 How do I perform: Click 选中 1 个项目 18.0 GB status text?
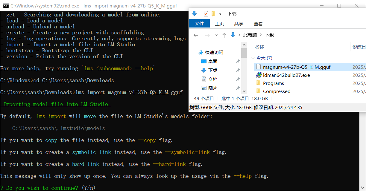[x=244, y=98]
